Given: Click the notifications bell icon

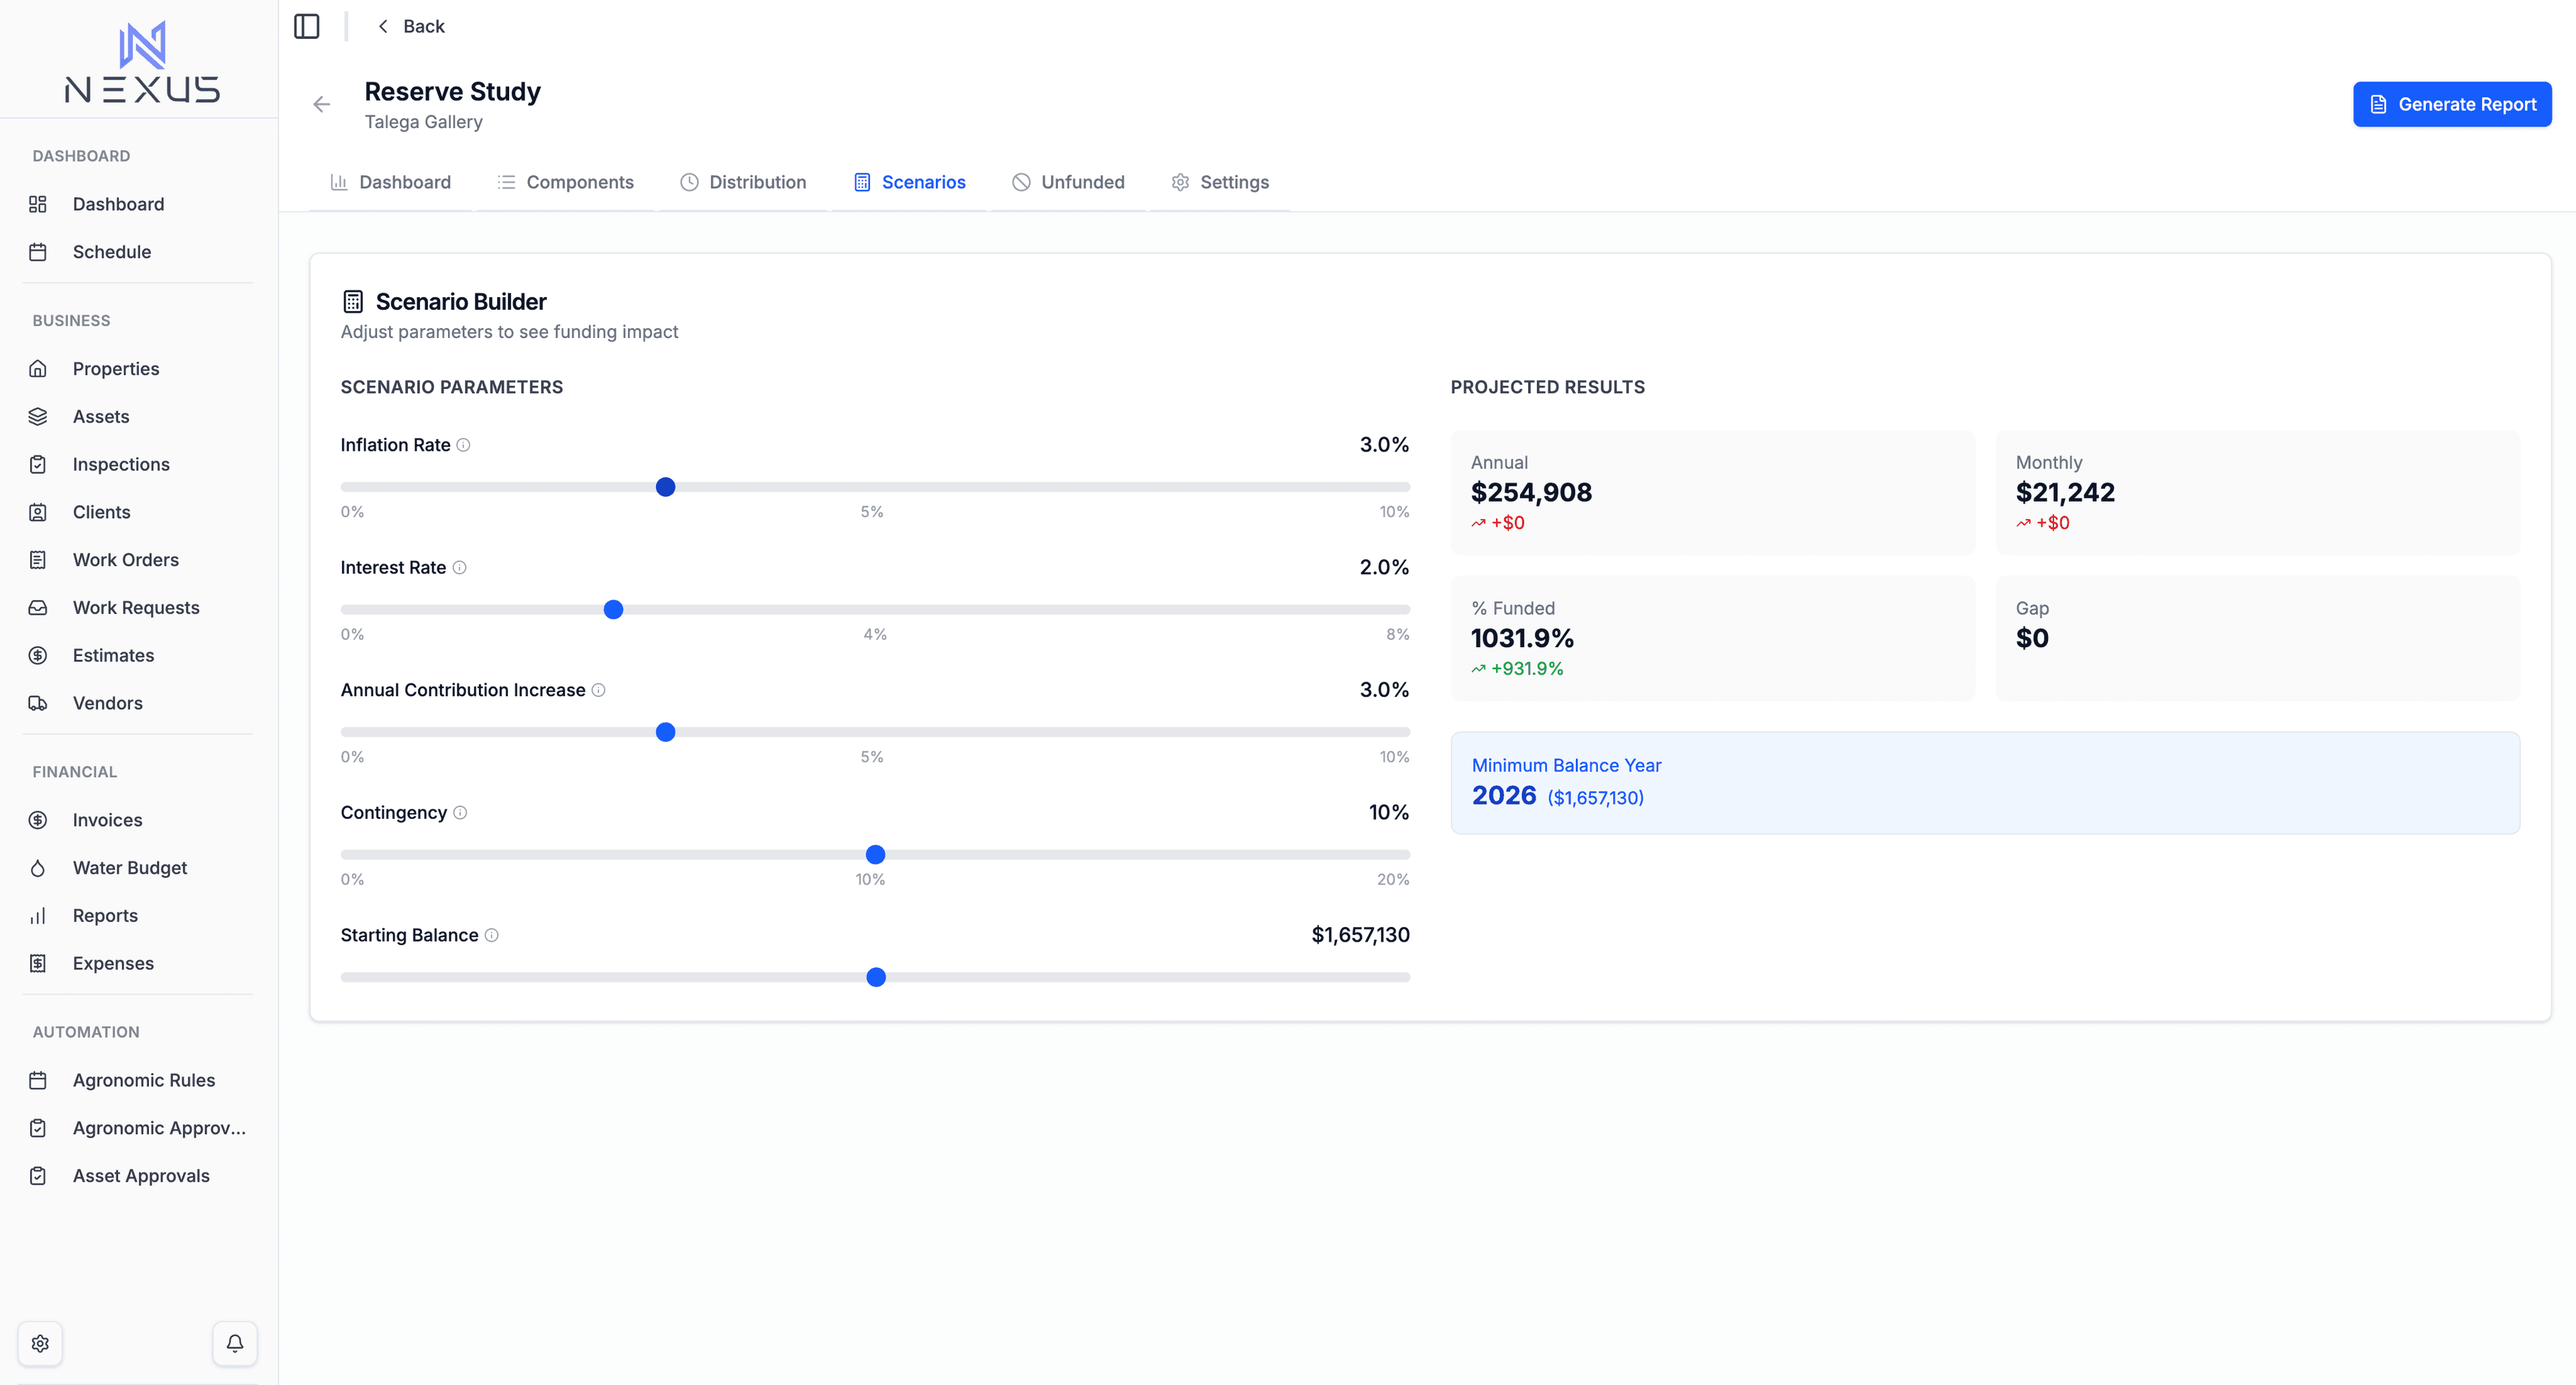Looking at the screenshot, I should tap(235, 1343).
